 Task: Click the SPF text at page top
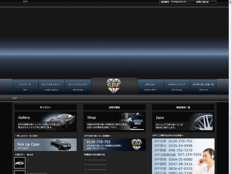pos(25,2)
